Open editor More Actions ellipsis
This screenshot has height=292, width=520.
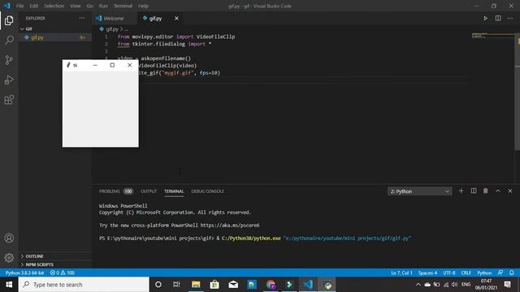510,18
